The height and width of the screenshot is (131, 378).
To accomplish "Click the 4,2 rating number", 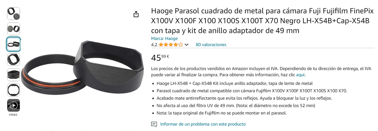I will 154,45.
